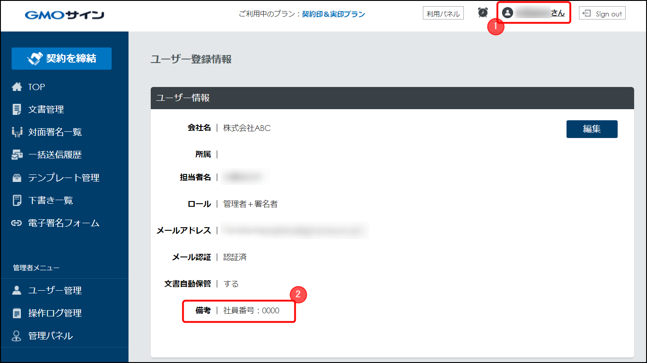Open the 文書管理 menu item
Screen dimensions: 647x363
(x=46, y=110)
